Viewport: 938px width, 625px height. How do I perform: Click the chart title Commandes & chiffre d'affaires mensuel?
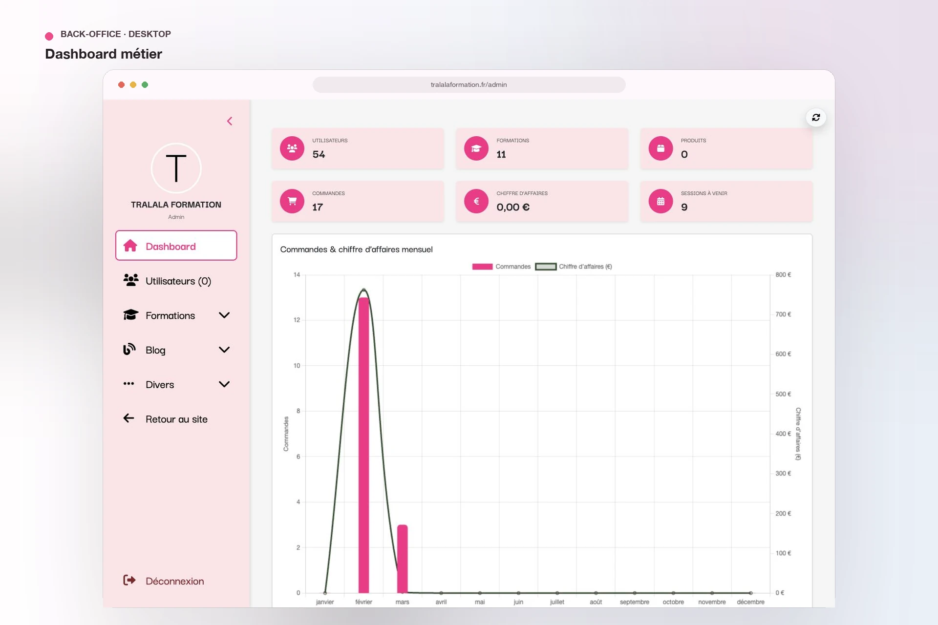tap(356, 250)
